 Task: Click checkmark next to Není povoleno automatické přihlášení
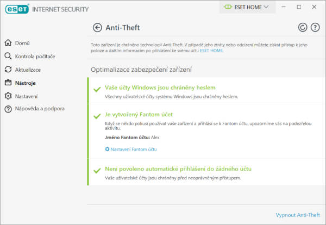pos(97,171)
